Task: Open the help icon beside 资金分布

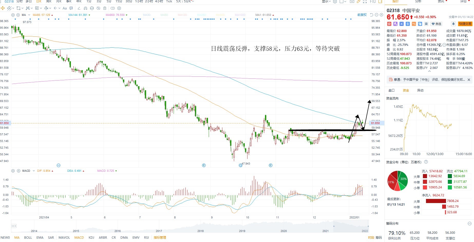Action: tap(426, 162)
